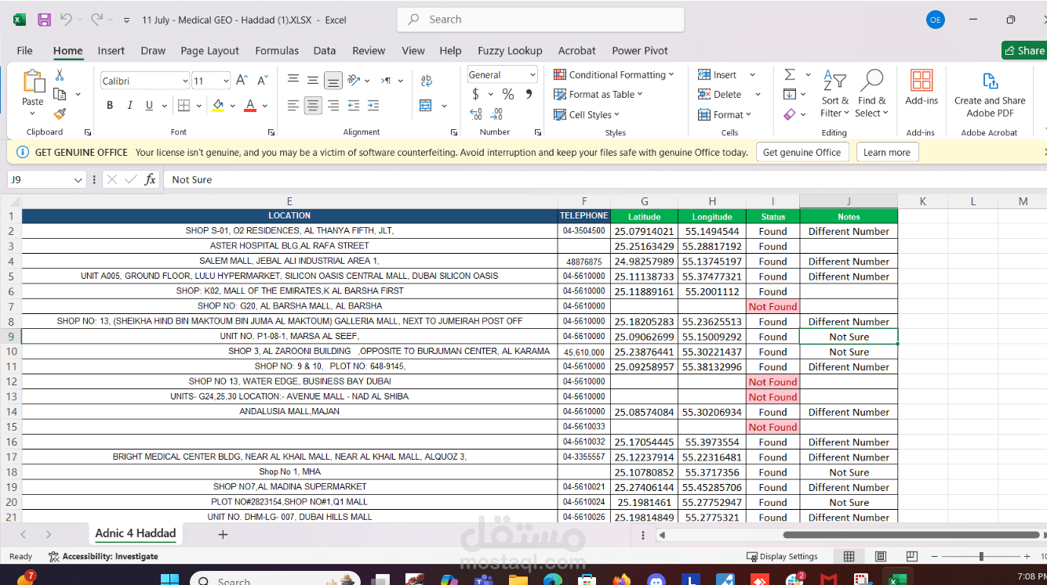The image size is (1047, 585).
Task: Toggle Top Align
Action: click(293, 80)
